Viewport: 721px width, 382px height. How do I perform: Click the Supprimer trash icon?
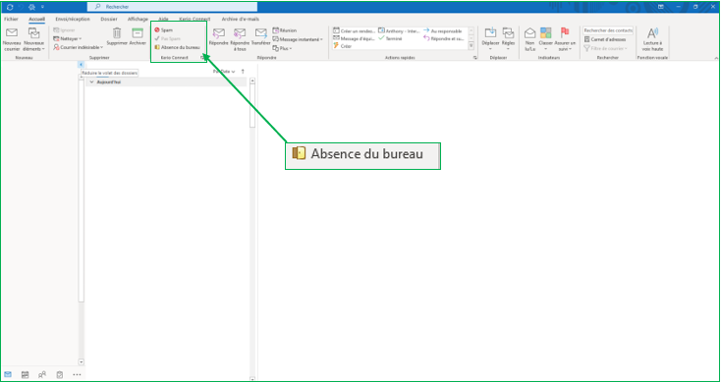(117, 33)
